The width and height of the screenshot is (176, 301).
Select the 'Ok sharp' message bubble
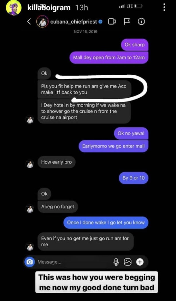pyautogui.click(x=135, y=45)
